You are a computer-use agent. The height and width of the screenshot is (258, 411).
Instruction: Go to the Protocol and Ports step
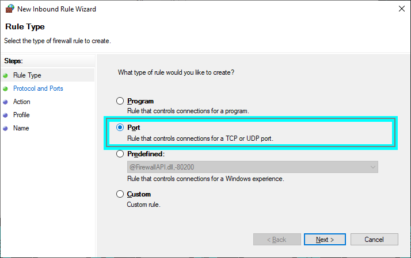click(38, 88)
